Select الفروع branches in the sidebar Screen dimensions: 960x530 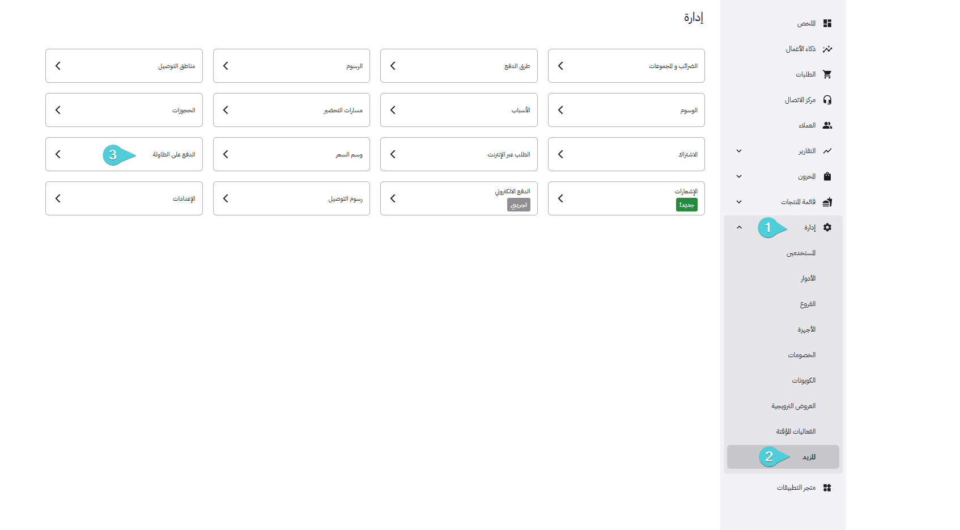click(x=808, y=304)
